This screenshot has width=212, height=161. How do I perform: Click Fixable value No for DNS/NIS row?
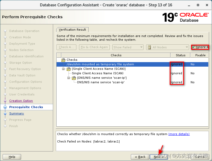(x=192, y=82)
